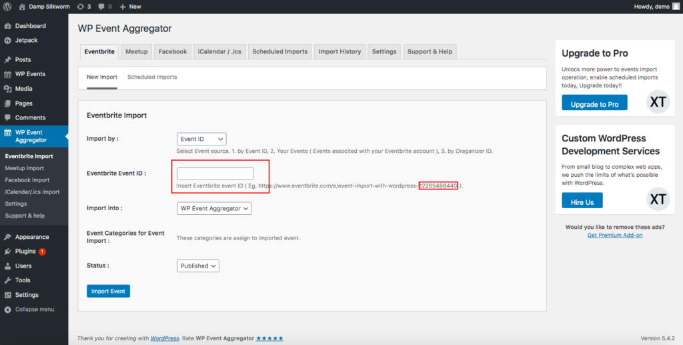Screen dimensions: 683x345
Task: Open the Import by Event ID dropdown
Action: (201, 139)
